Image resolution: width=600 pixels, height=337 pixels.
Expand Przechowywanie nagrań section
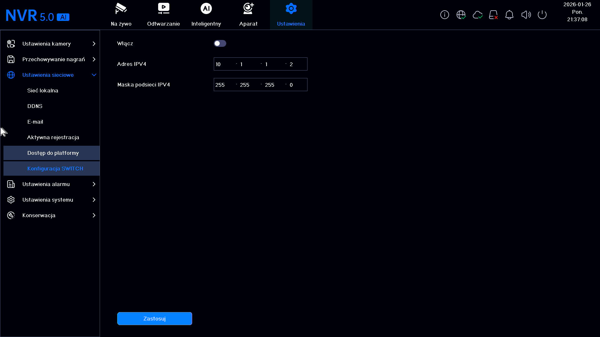(x=52, y=59)
